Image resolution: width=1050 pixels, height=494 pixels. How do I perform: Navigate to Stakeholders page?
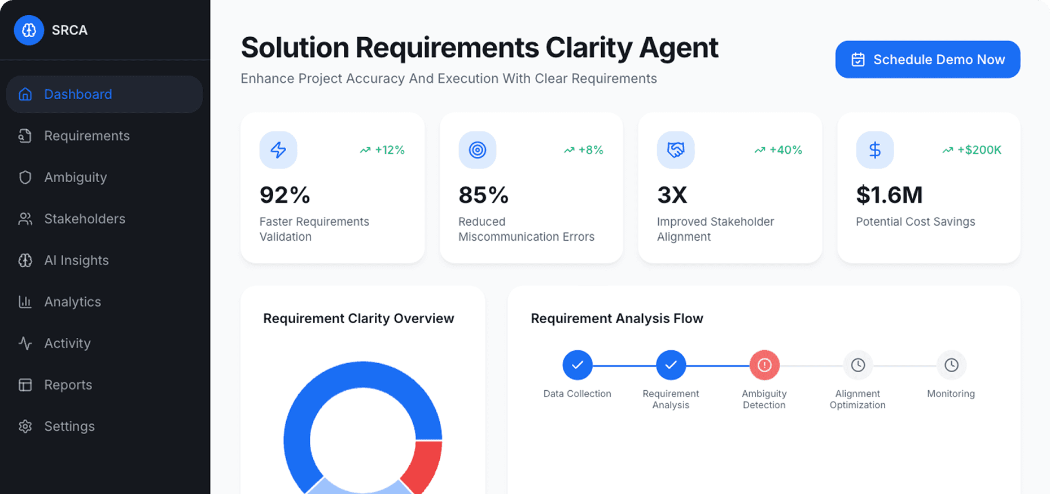pos(84,219)
